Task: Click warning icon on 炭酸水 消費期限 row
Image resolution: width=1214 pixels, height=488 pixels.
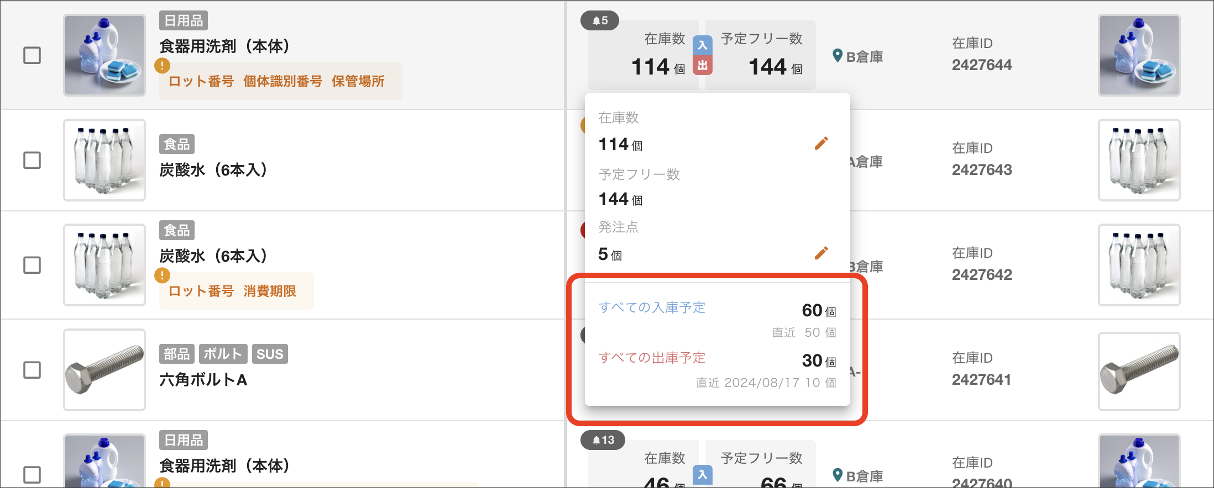Action: tap(162, 275)
